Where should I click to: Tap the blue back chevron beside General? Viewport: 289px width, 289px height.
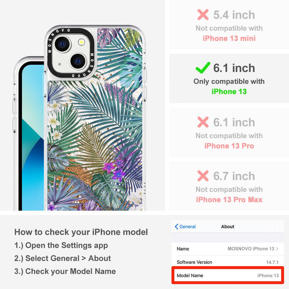click(176, 227)
